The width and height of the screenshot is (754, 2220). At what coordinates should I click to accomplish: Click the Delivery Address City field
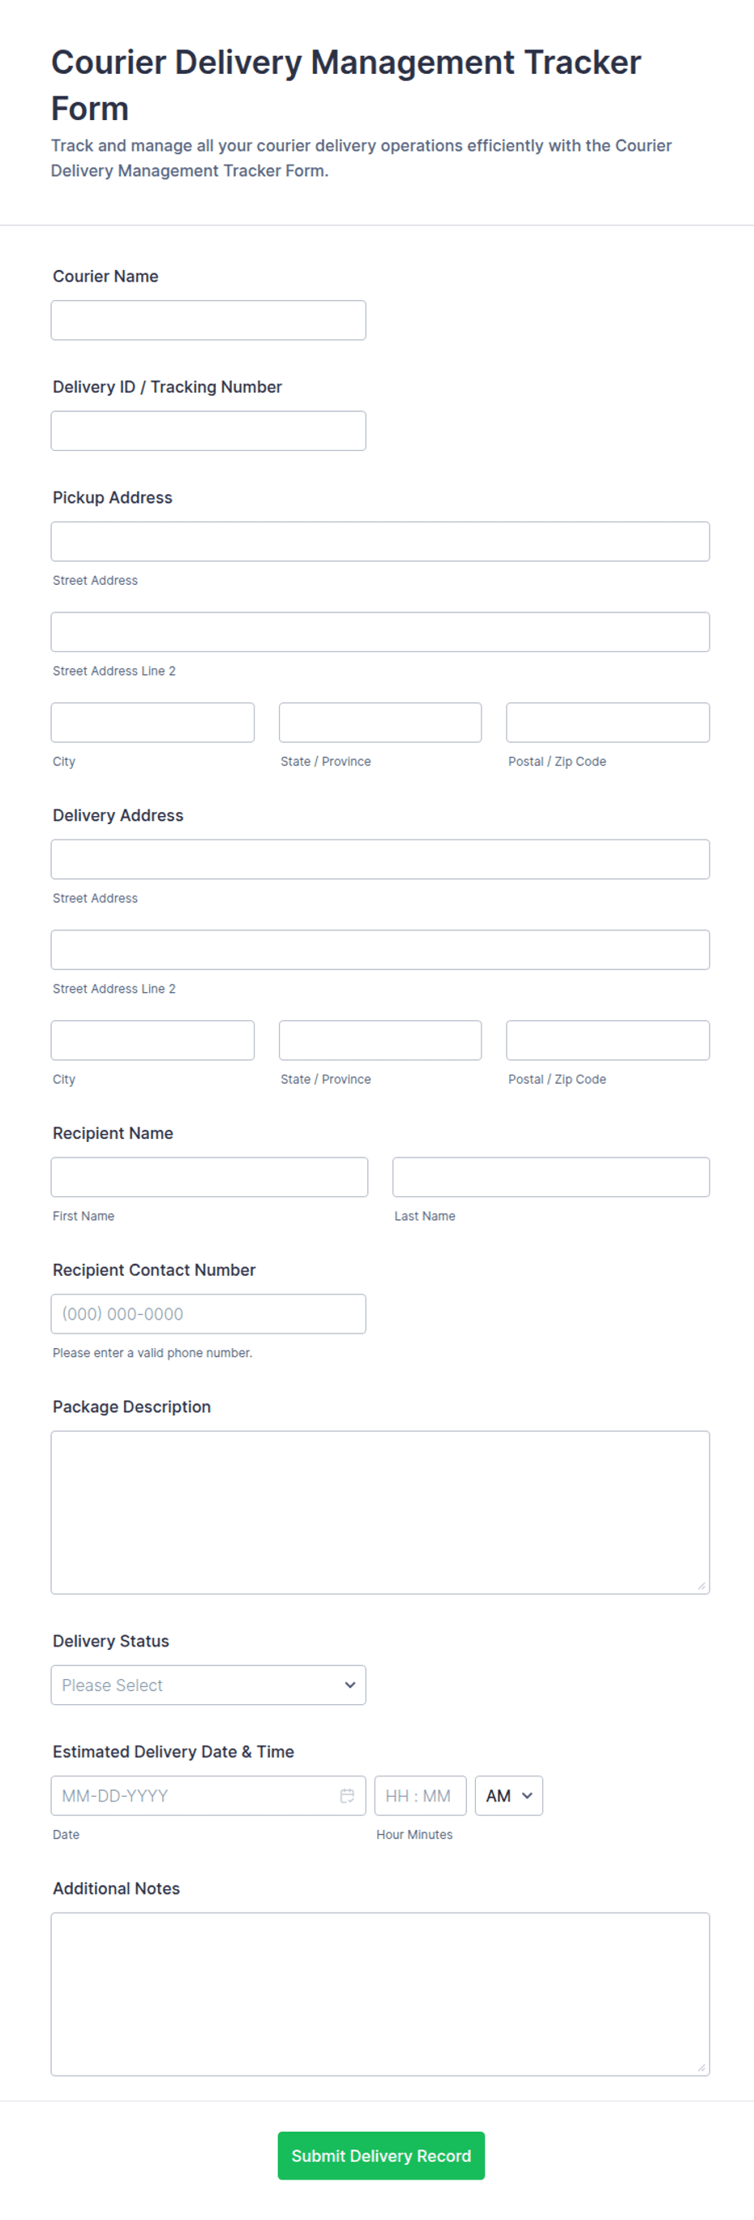152,1040
